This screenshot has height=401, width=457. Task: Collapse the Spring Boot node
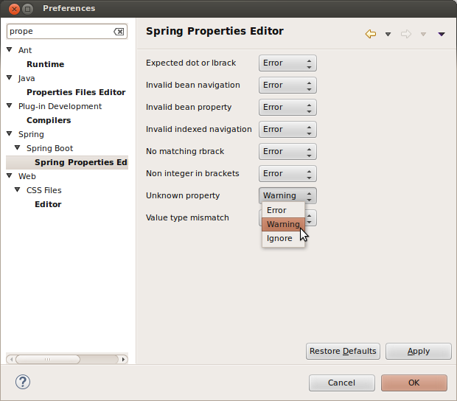(x=18, y=147)
